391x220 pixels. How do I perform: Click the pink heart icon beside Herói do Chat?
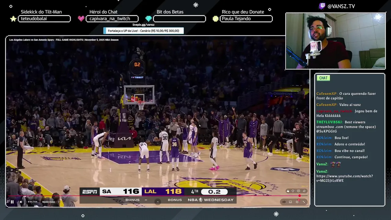click(x=81, y=19)
